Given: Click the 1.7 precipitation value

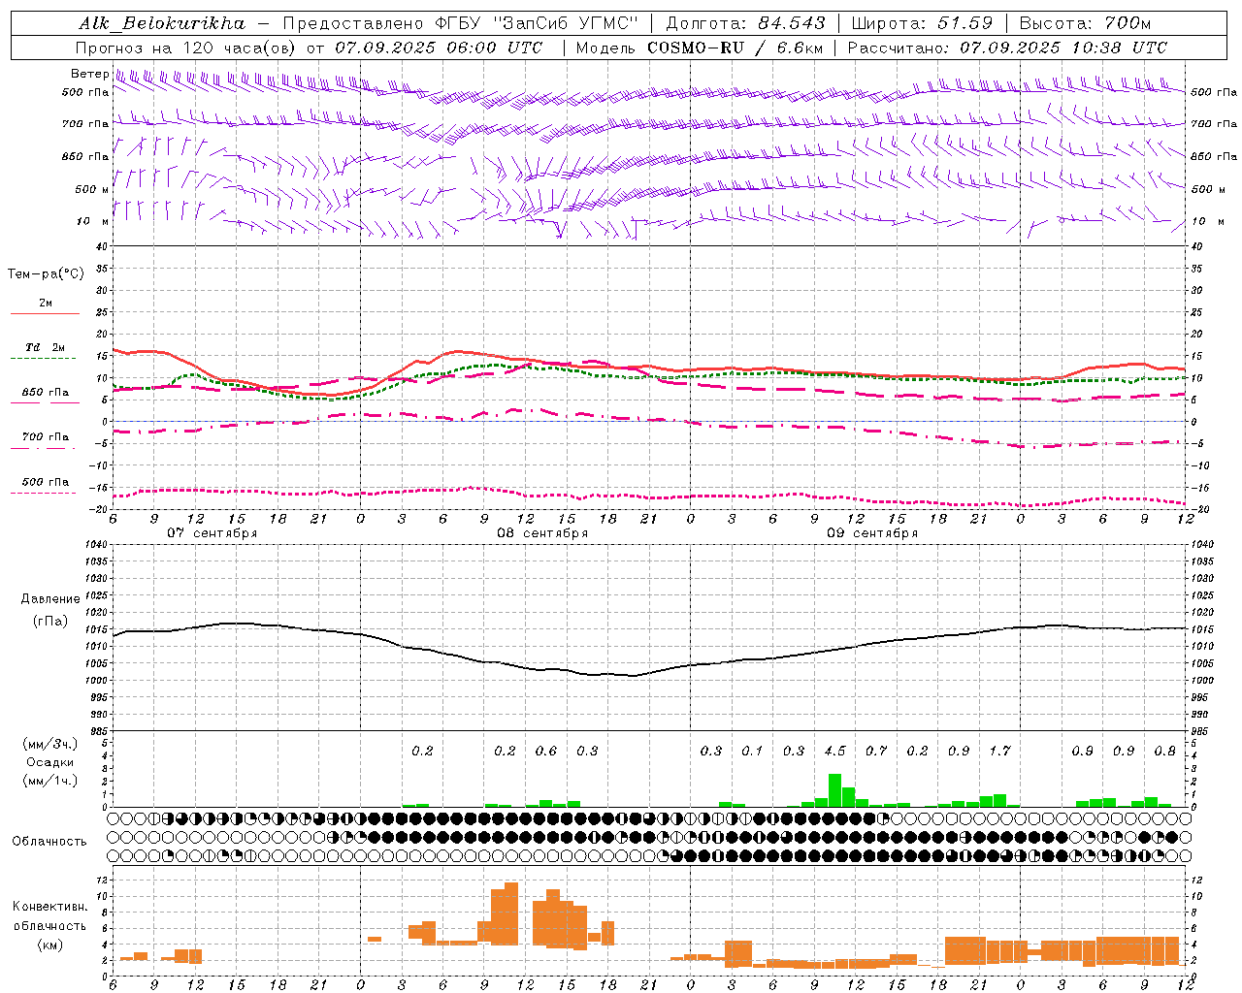Looking at the screenshot, I should click(999, 751).
